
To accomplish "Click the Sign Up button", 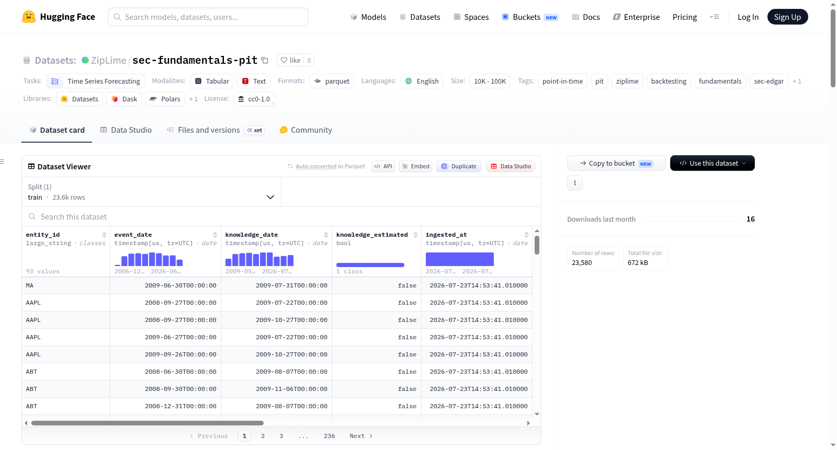I will pos(788,17).
